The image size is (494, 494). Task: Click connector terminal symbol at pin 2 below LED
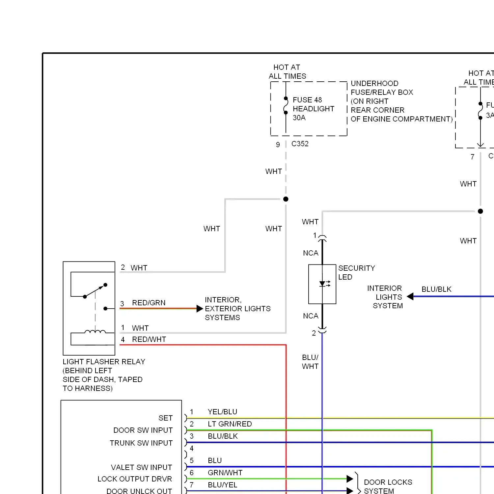(x=322, y=330)
